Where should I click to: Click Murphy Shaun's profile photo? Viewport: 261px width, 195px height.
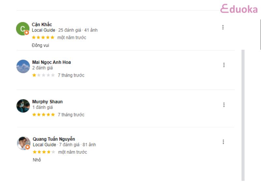[x=23, y=106]
